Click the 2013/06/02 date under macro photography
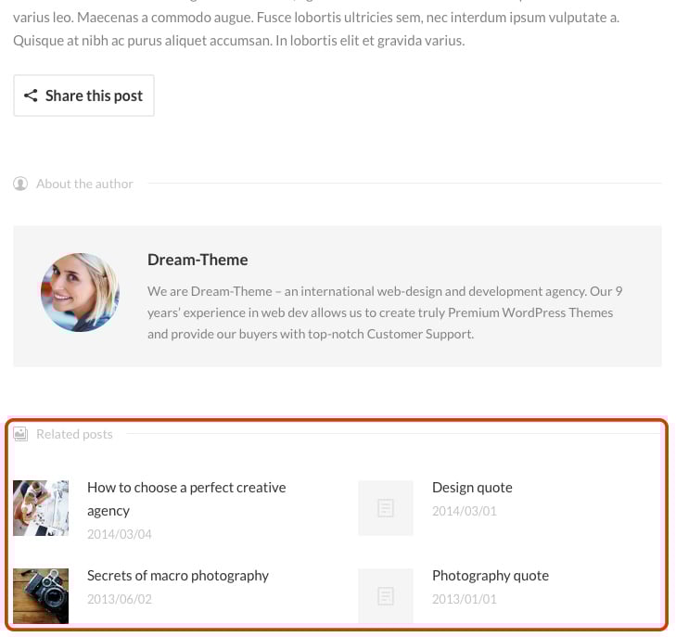The image size is (676, 637). [120, 599]
